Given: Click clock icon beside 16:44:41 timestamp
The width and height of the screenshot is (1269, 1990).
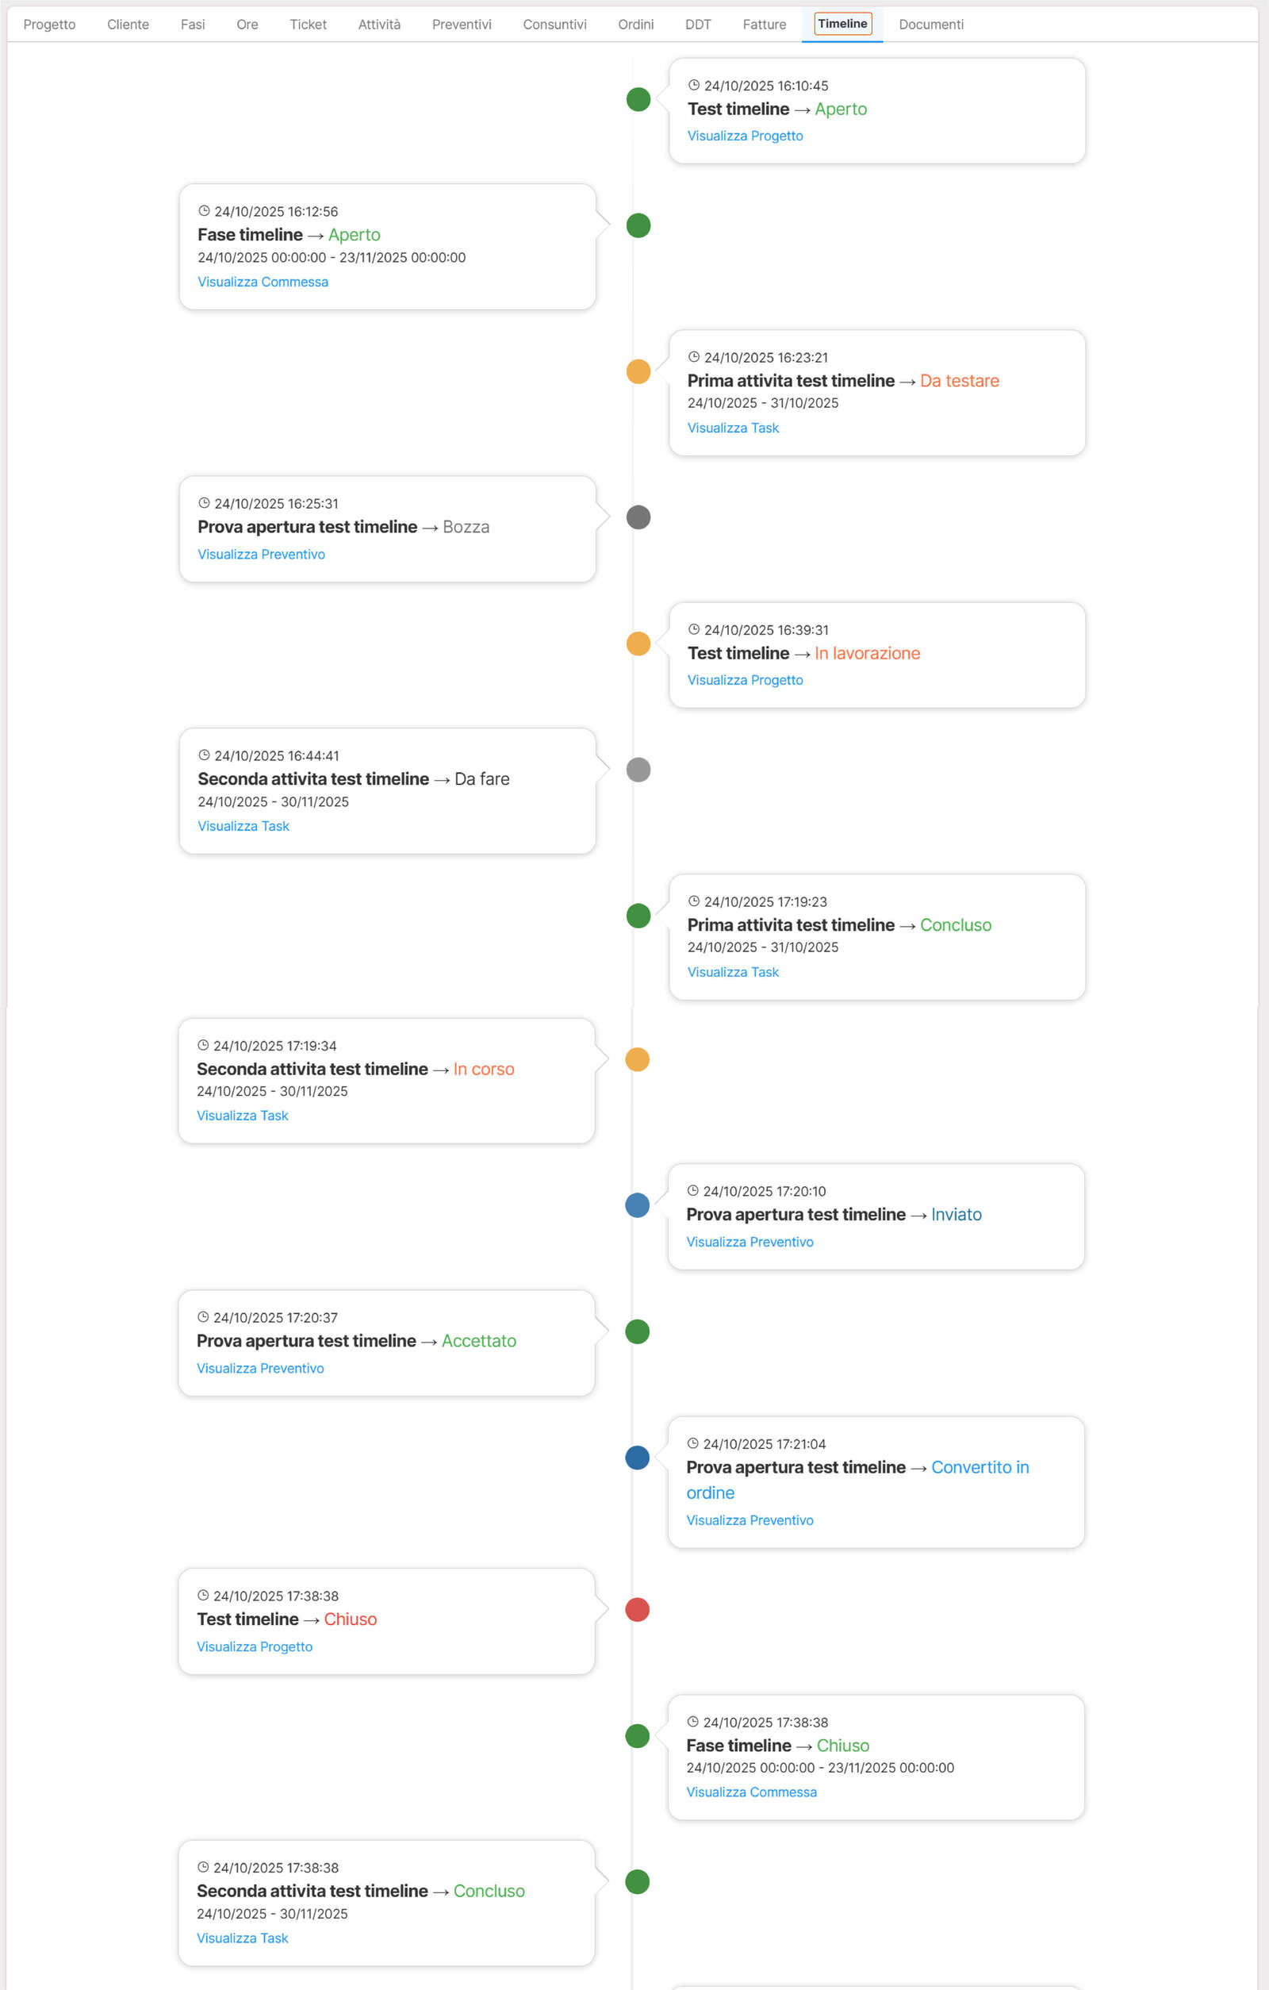Looking at the screenshot, I should 204,755.
